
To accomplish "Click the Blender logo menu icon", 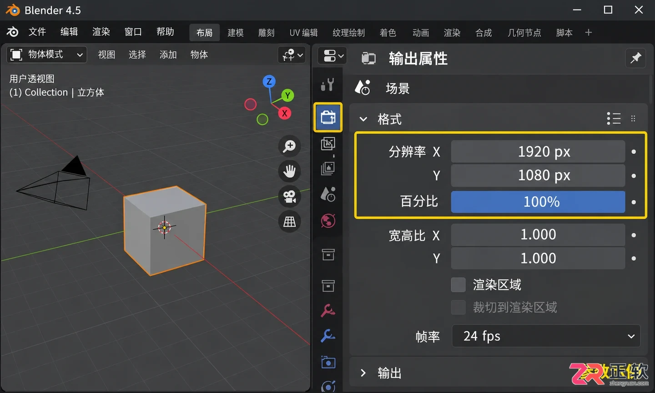I will click(x=13, y=32).
